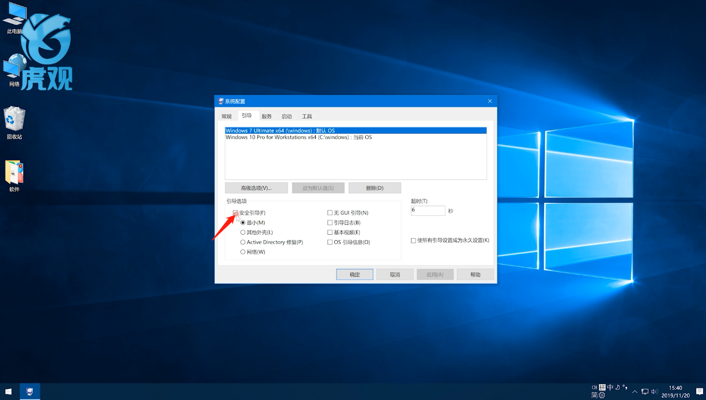
Task: Click the 拼 pinyin IME icon
Action: point(602,387)
